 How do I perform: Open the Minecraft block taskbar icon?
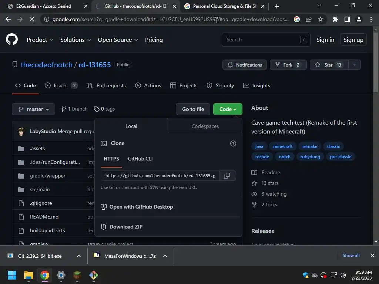[x=77, y=275]
